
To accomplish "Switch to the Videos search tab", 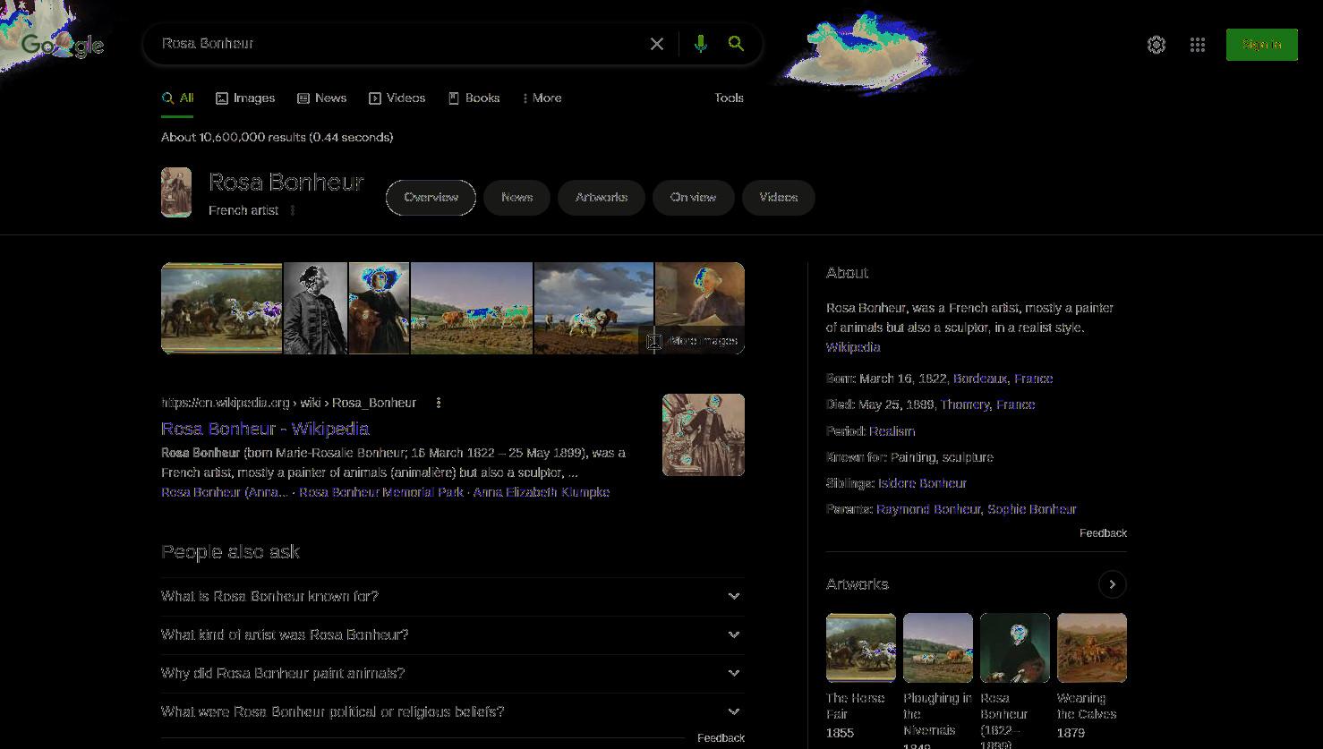I will click(397, 98).
